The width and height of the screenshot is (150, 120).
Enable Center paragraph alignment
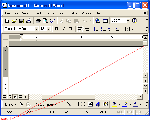[87, 29]
